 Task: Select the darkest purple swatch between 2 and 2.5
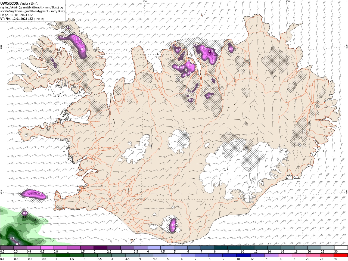[100, 248]
